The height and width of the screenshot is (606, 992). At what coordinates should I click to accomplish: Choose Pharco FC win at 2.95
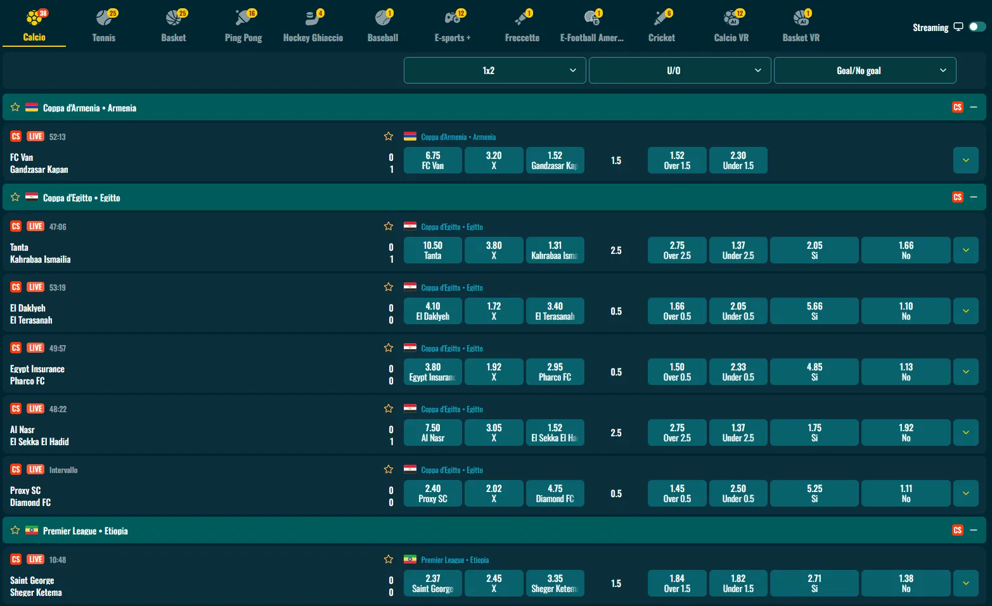tap(555, 372)
